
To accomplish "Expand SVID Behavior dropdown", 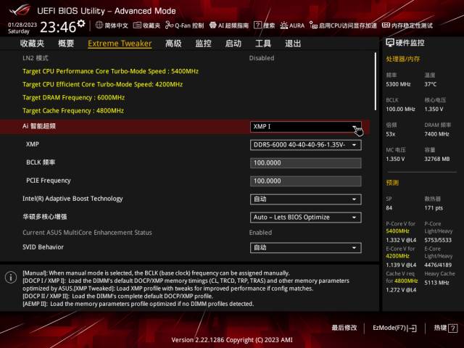I will coord(306,248).
